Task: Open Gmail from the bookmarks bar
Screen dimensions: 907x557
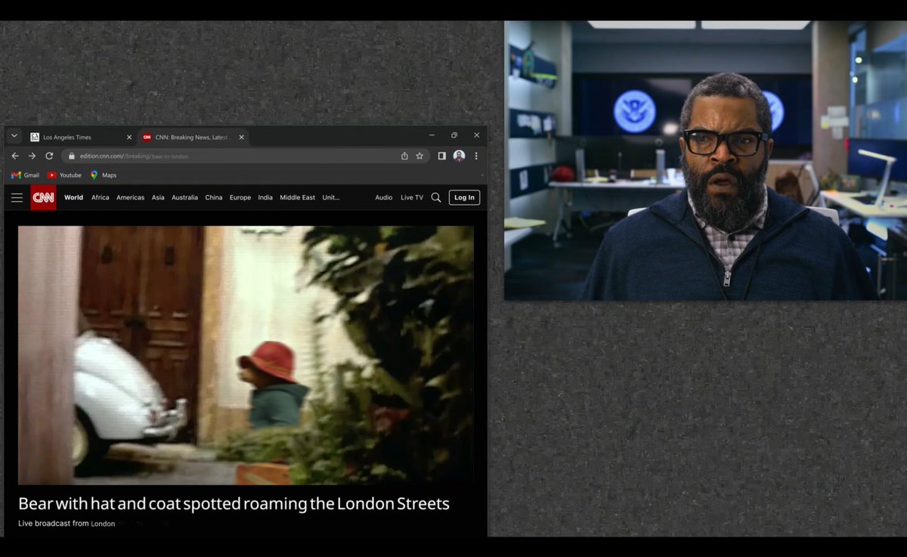Action: pos(25,175)
